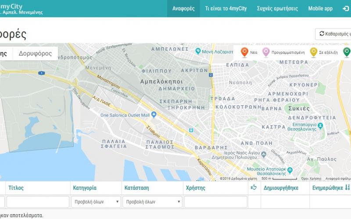The width and height of the screenshot is (351, 219).
Task: Sort table by Τίτλος column
Action: (16, 188)
